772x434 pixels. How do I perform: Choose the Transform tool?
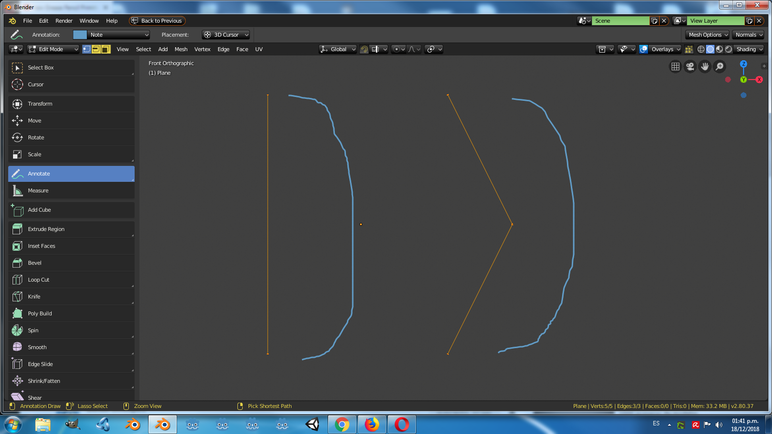click(x=71, y=104)
